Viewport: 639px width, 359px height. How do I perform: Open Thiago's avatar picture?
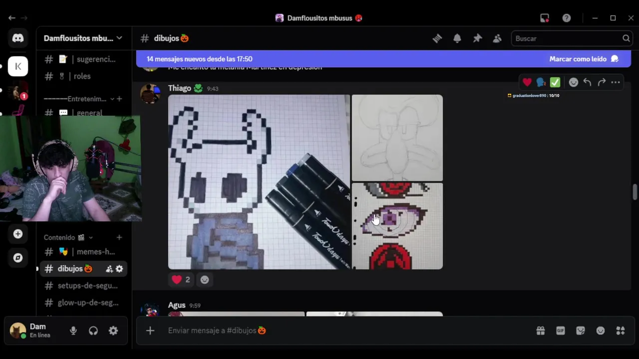pyautogui.click(x=150, y=93)
